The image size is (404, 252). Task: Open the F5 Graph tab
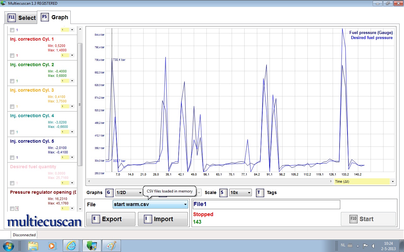coord(54,17)
